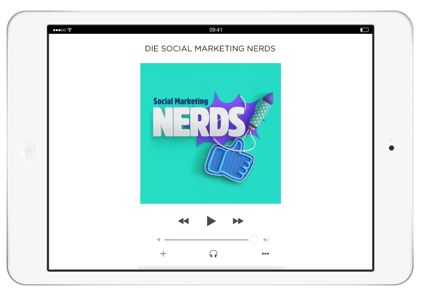The height and width of the screenshot is (301, 422).
Task: Click the Wi-Fi icon in status bar
Action: 70,30
